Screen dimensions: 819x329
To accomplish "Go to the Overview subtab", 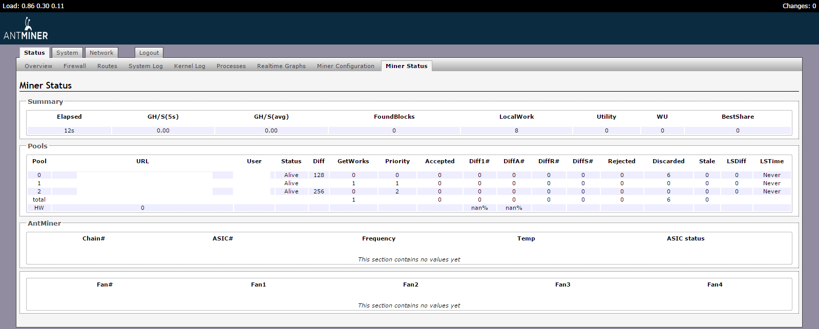I will pyautogui.click(x=38, y=66).
